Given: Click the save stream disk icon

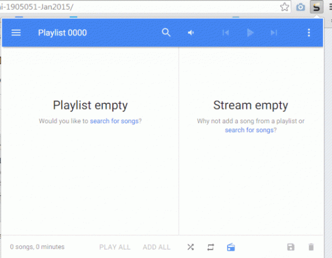Looking at the screenshot, I should [x=291, y=247].
